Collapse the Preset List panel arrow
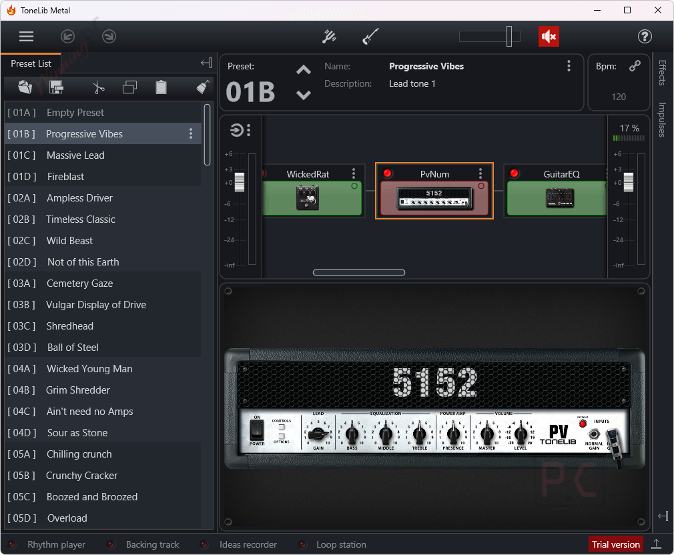This screenshot has width=674, height=555. click(206, 63)
